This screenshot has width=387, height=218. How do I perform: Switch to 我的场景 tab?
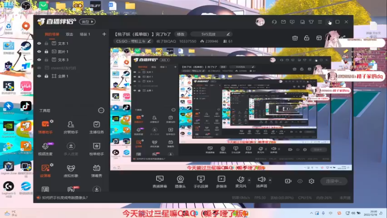tap(52, 34)
